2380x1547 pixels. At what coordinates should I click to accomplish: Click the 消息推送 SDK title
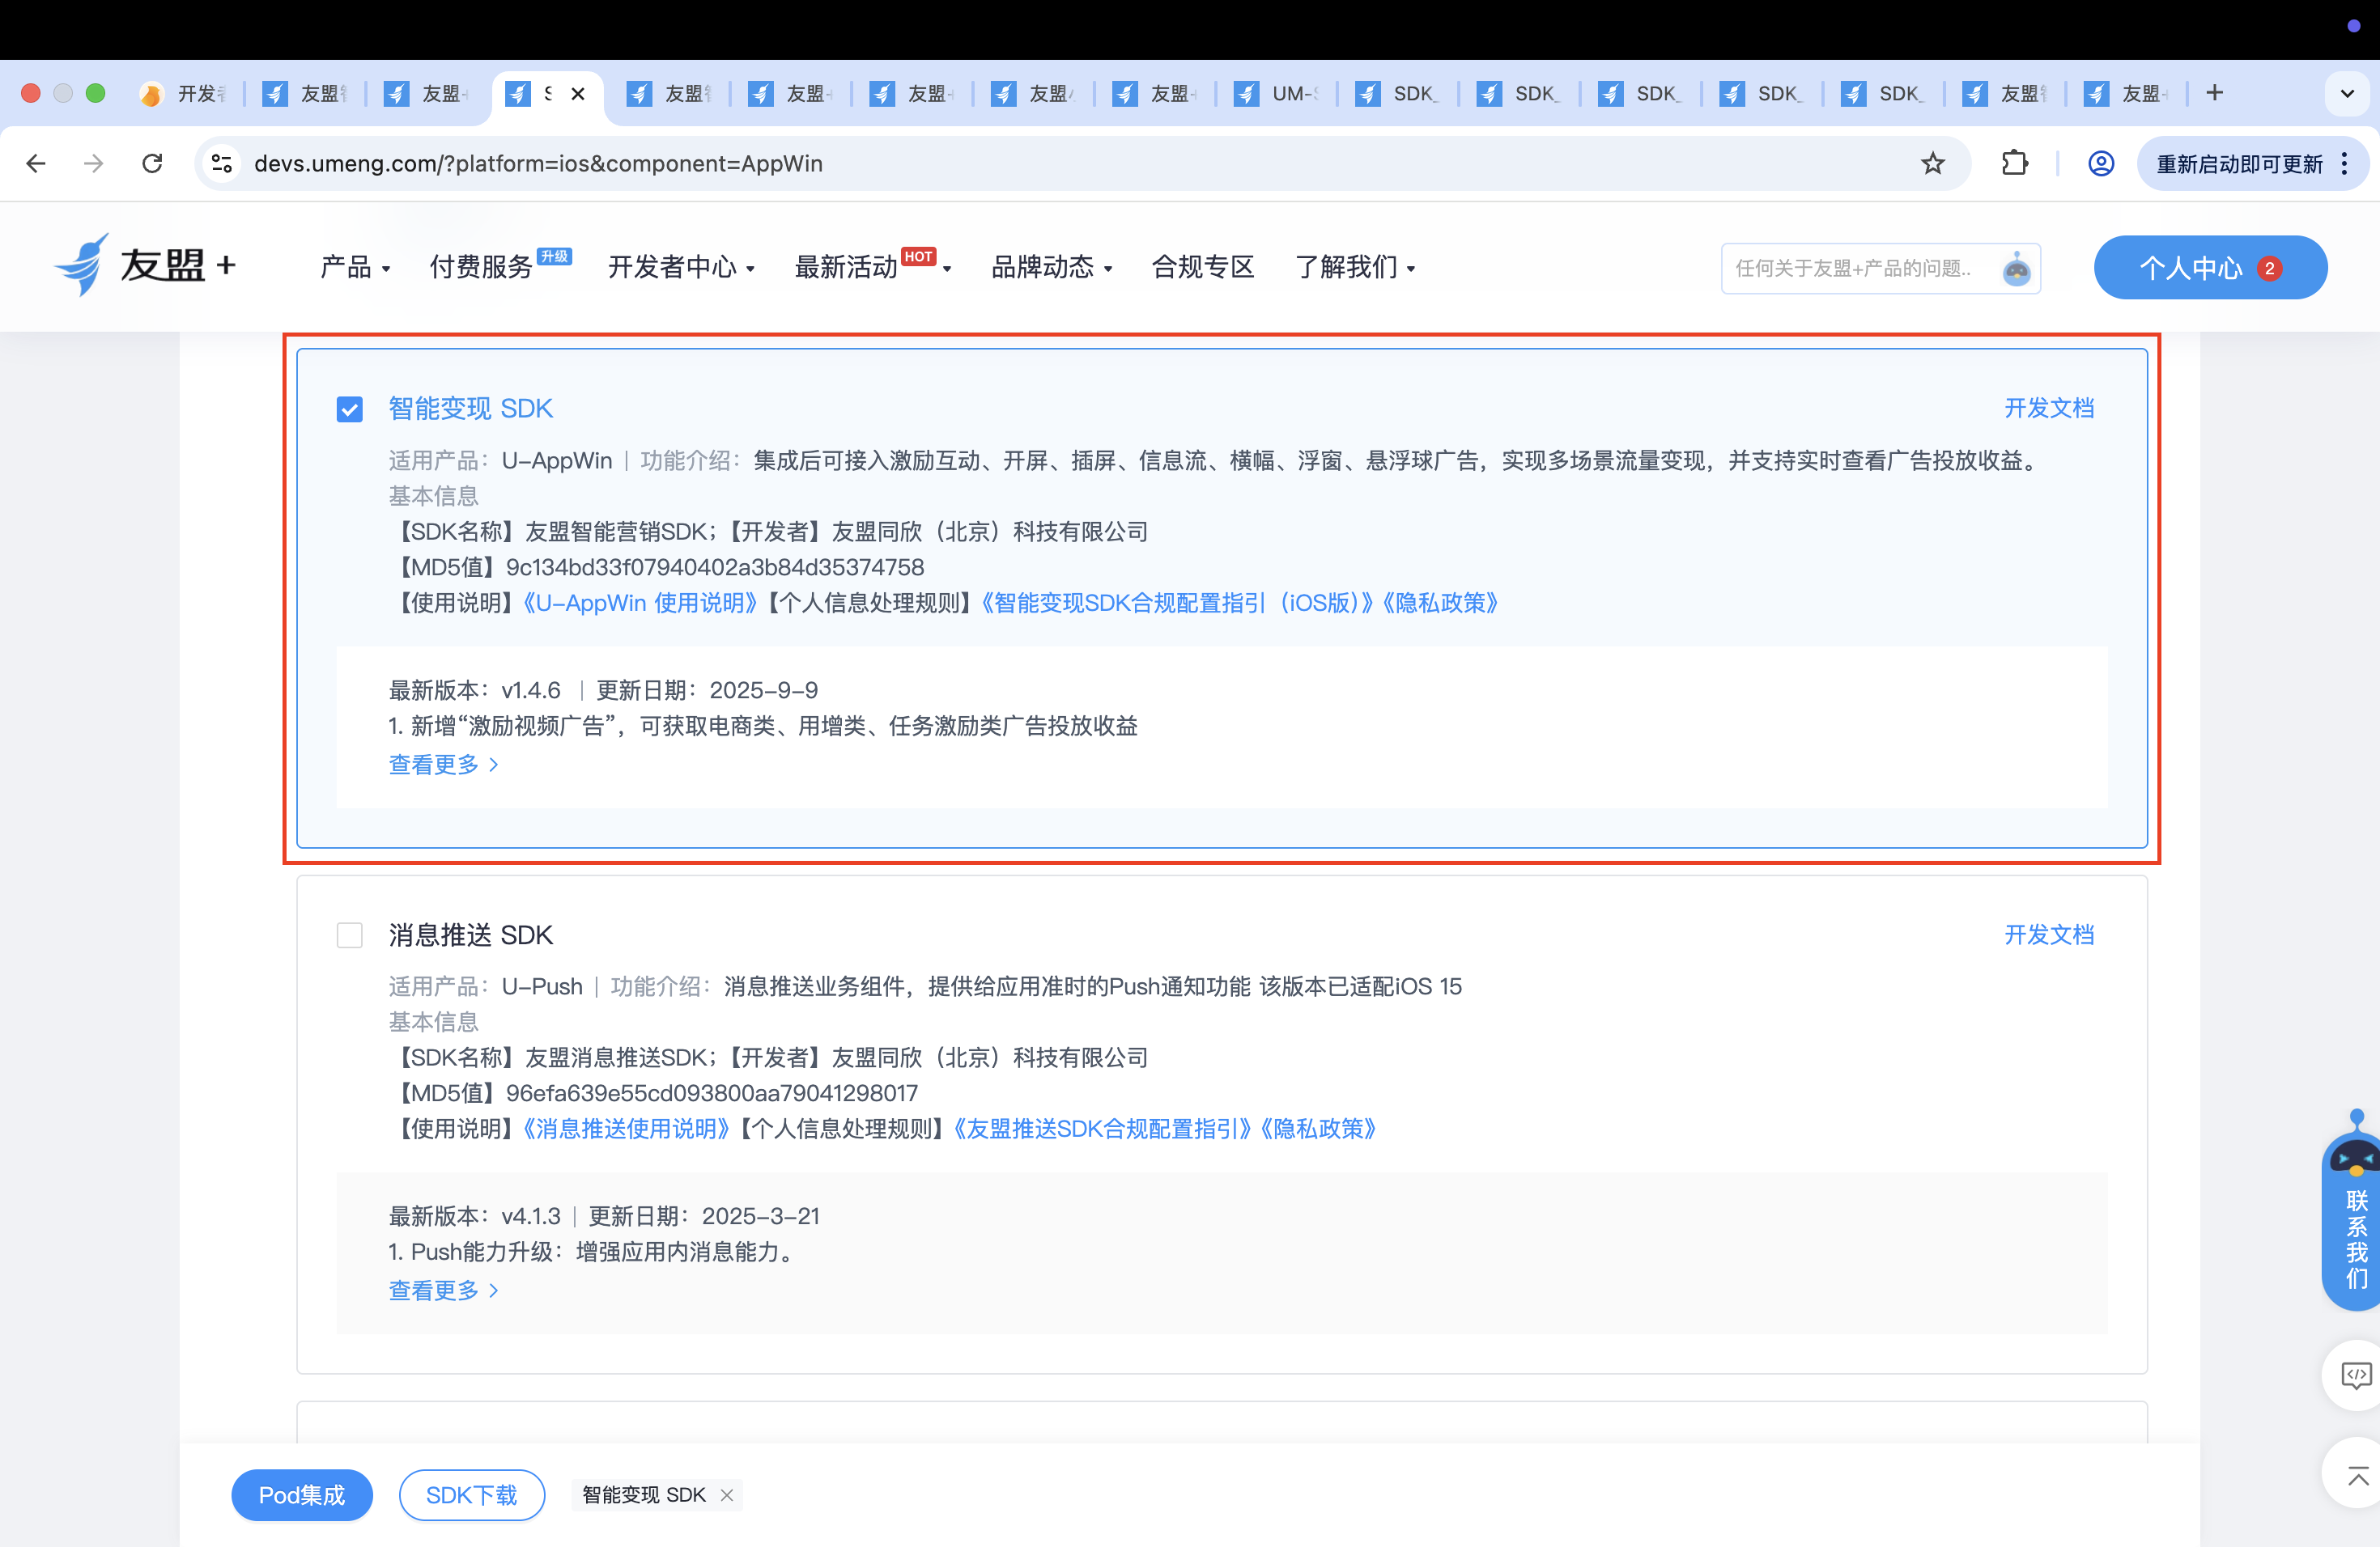470,935
